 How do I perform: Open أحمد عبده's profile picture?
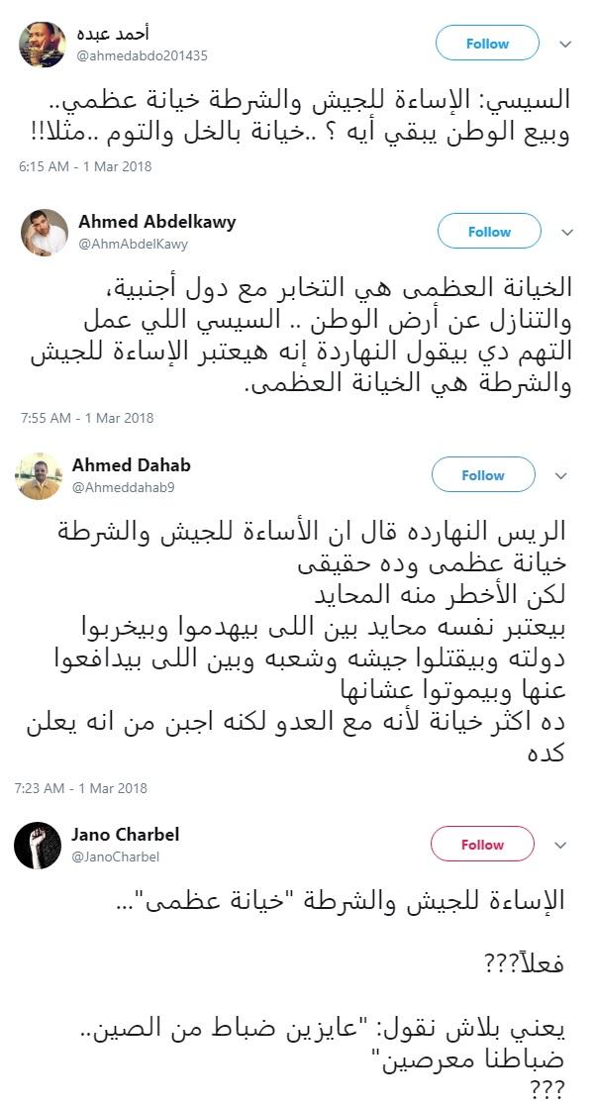point(44,44)
